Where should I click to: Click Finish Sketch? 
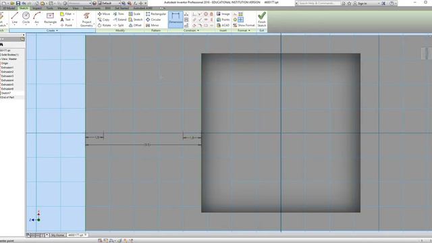click(x=262, y=20)
